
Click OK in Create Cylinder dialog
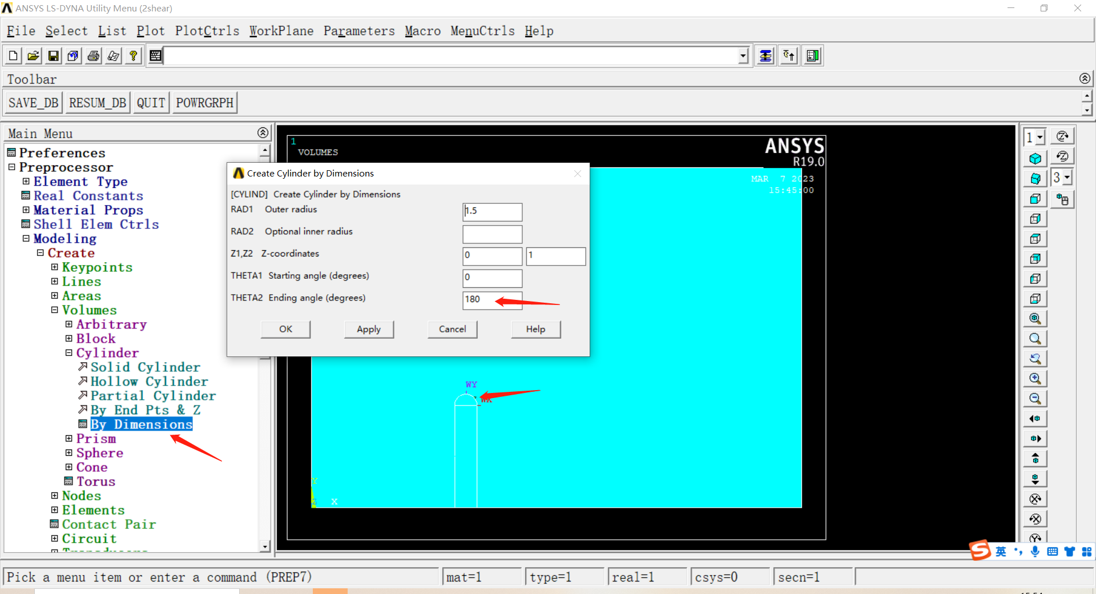285,329
